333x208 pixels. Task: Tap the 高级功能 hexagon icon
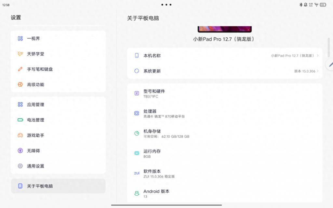click(20, 84)
